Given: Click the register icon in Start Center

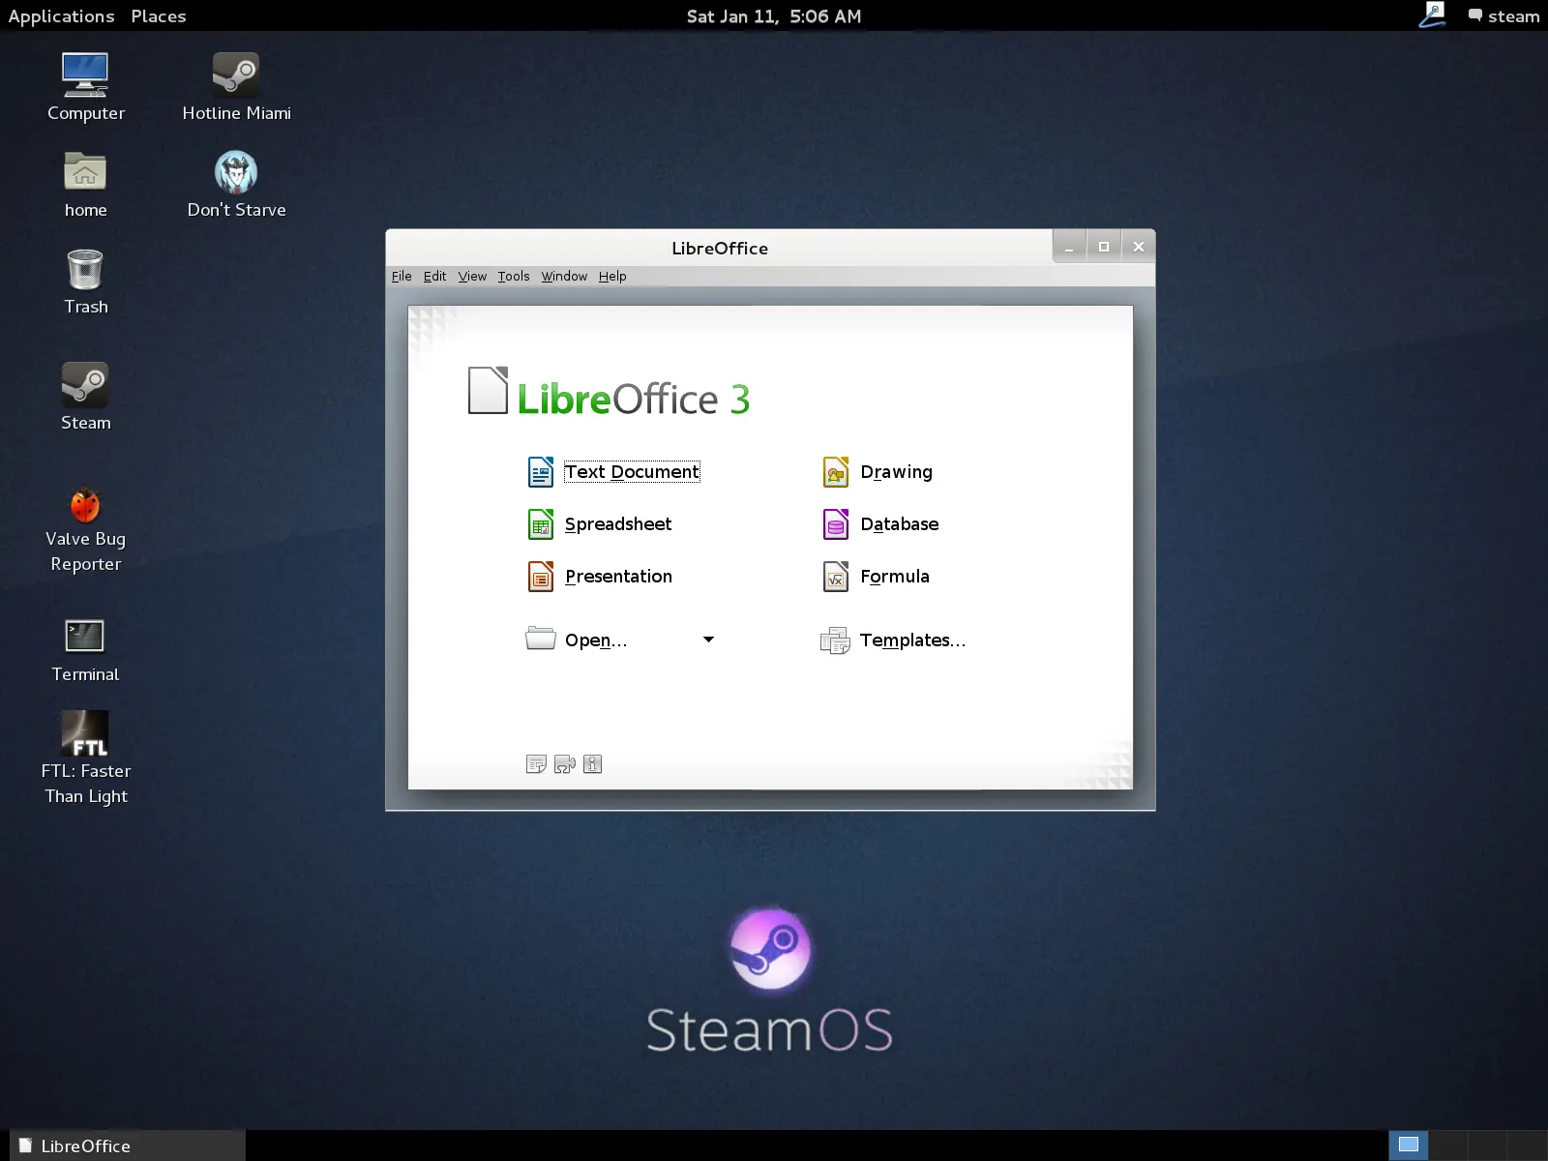Looking at the screenshot, I should [537, 764].
